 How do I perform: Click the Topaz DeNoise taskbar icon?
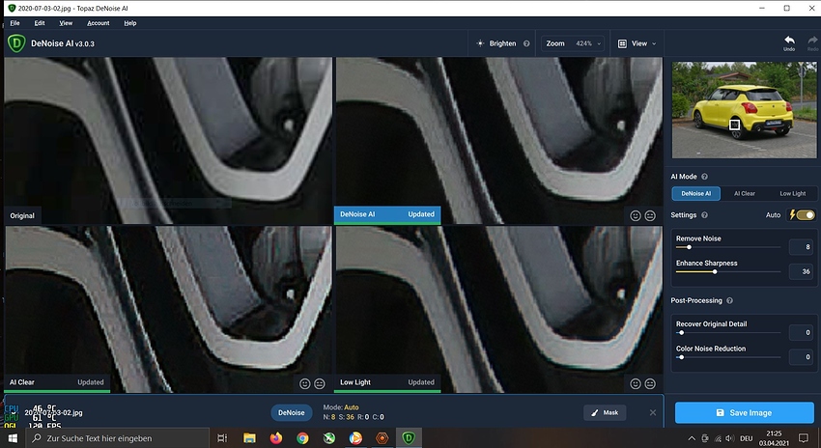[x=409, y=438]
